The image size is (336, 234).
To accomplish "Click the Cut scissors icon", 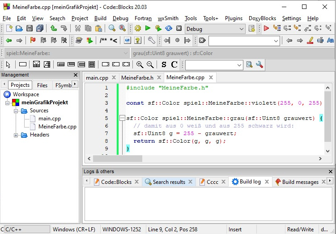I will (x=77, y=29).
